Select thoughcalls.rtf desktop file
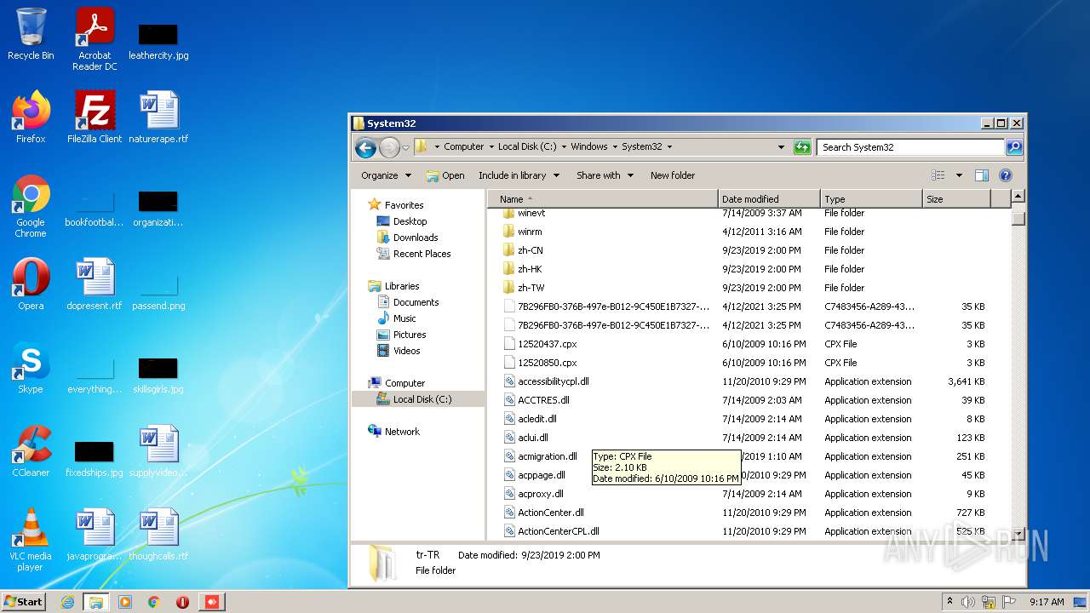This screenshot has height=613, width=1090. coord(158,535)
